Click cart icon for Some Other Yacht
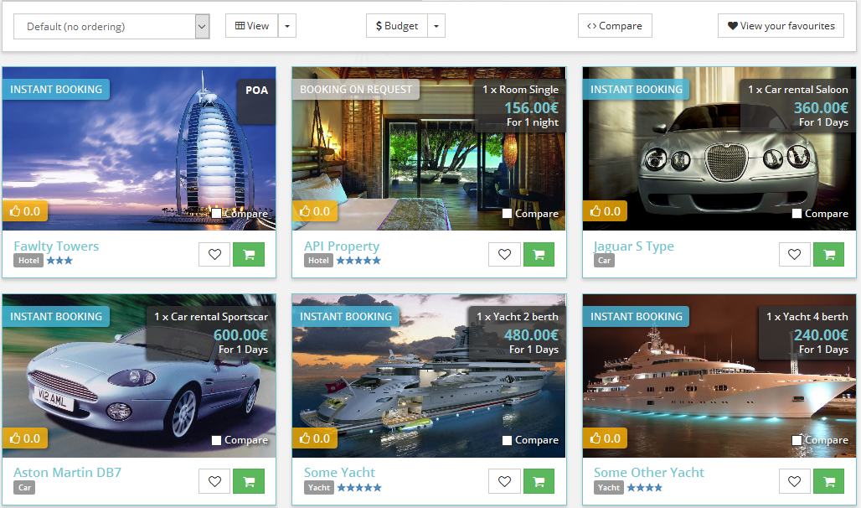The width and height of the screenshot is (861, 508). [x=828, y=481]
